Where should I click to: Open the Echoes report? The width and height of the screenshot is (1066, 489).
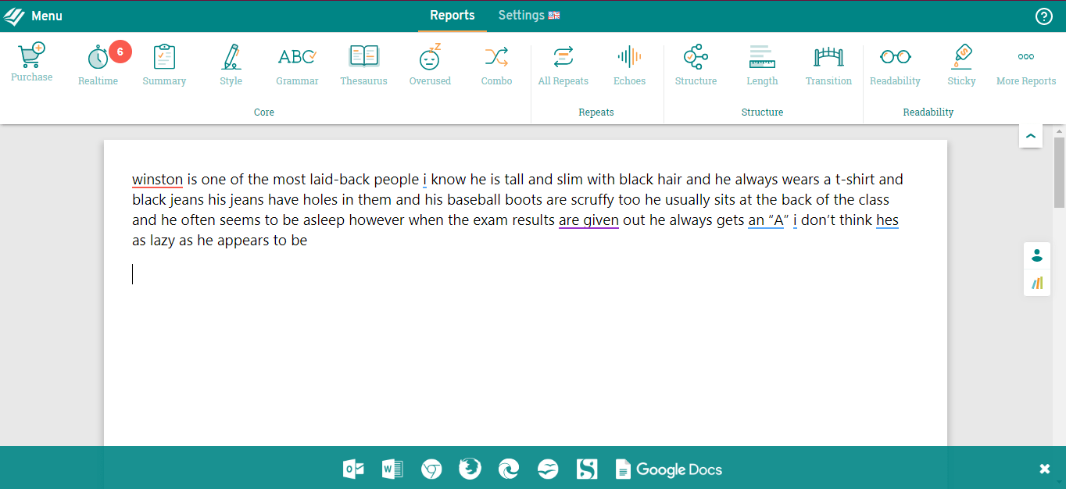pyautogui.click(x=629, y=66)
